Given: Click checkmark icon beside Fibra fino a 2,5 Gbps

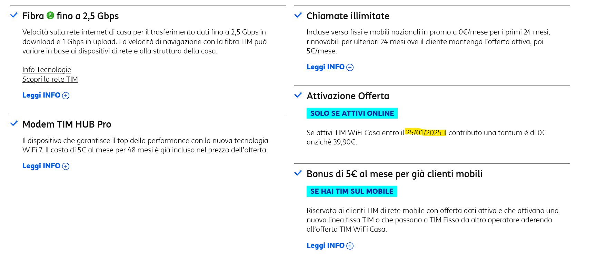Looking at the screenshot, I should point(14,15).
